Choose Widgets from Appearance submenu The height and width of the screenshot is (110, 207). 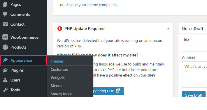57,78
